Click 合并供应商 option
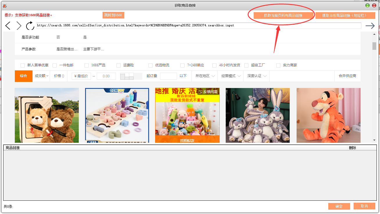The width and height of the screenshot is (380, 214). tap(347, 76)
